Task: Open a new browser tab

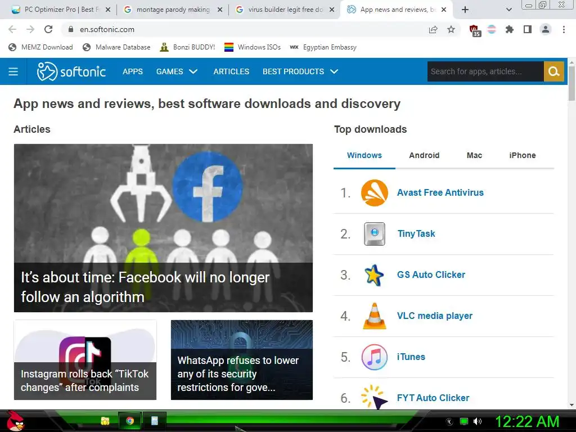Action: click(465, 10)
